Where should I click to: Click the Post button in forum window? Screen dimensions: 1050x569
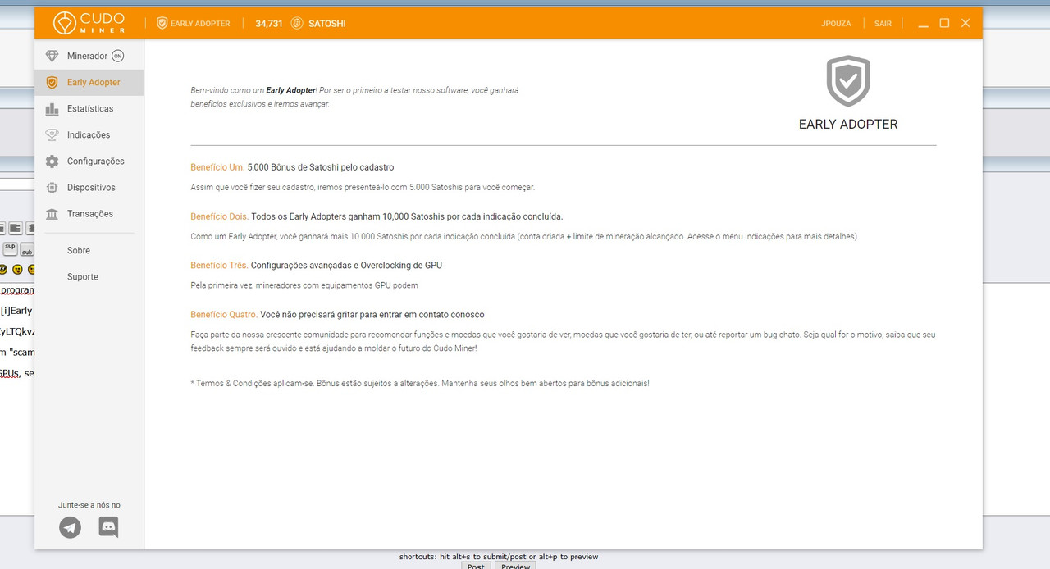[x=476, y=566]
